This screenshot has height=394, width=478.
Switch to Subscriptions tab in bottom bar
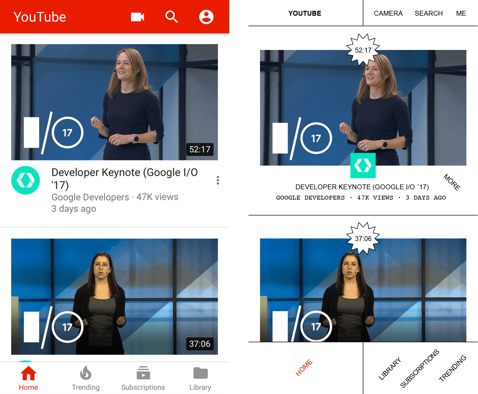(x=143, y=378)
